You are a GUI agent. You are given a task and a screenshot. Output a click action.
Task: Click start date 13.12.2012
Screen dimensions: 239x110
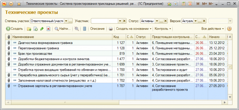(217, 43)
